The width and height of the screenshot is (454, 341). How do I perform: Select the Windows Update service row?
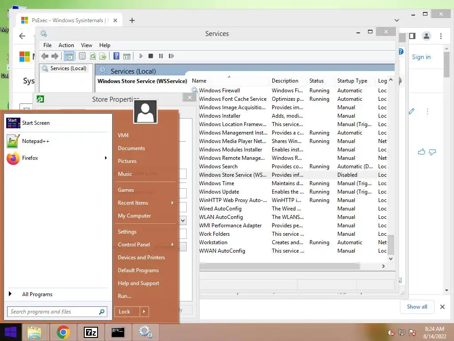(x=293, y=192)
